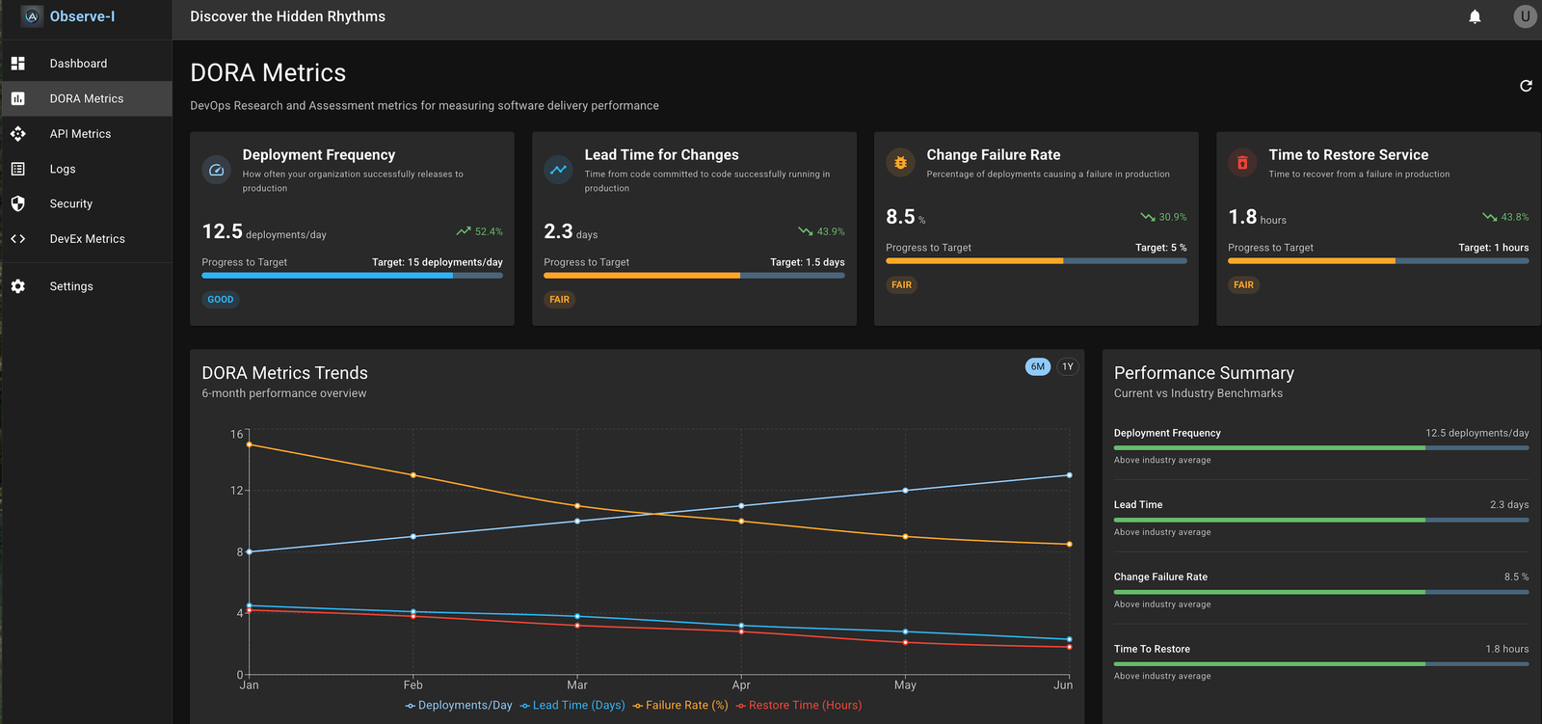This screenshot has height=724, width=1542.
Task: Click the Settings gear icon
Action: [x=17, y=286]
